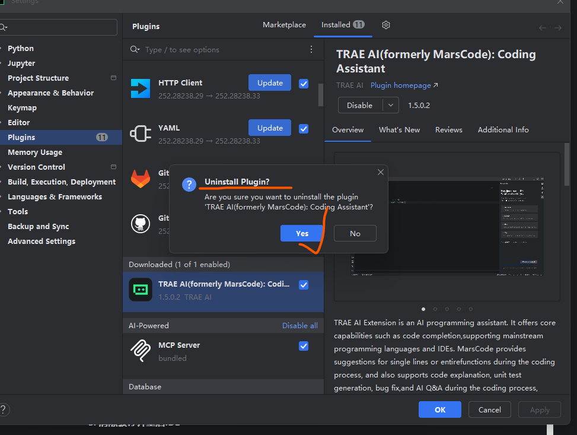Image resolution: width=577 pixels, height=435 pixels.
Task: Click the GitLab fox plugin icon
Action: [140, 179]
